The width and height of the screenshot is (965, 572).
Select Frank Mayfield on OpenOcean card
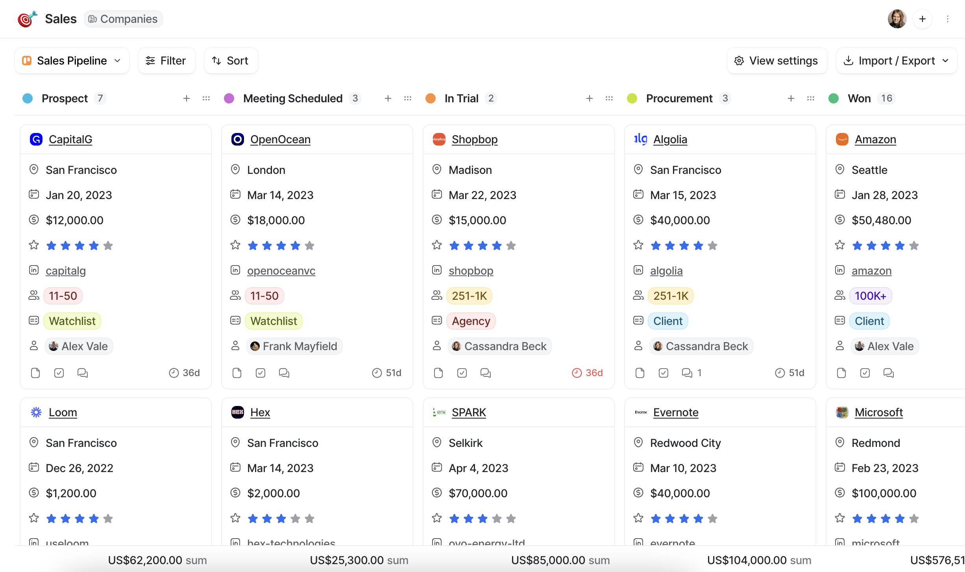(294, 346)
